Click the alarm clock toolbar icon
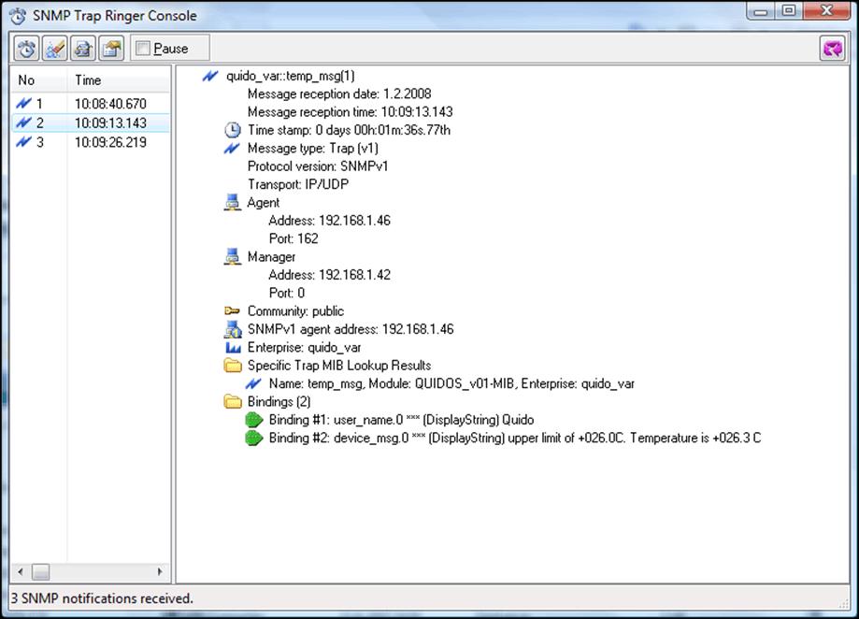 coord(26,49)
